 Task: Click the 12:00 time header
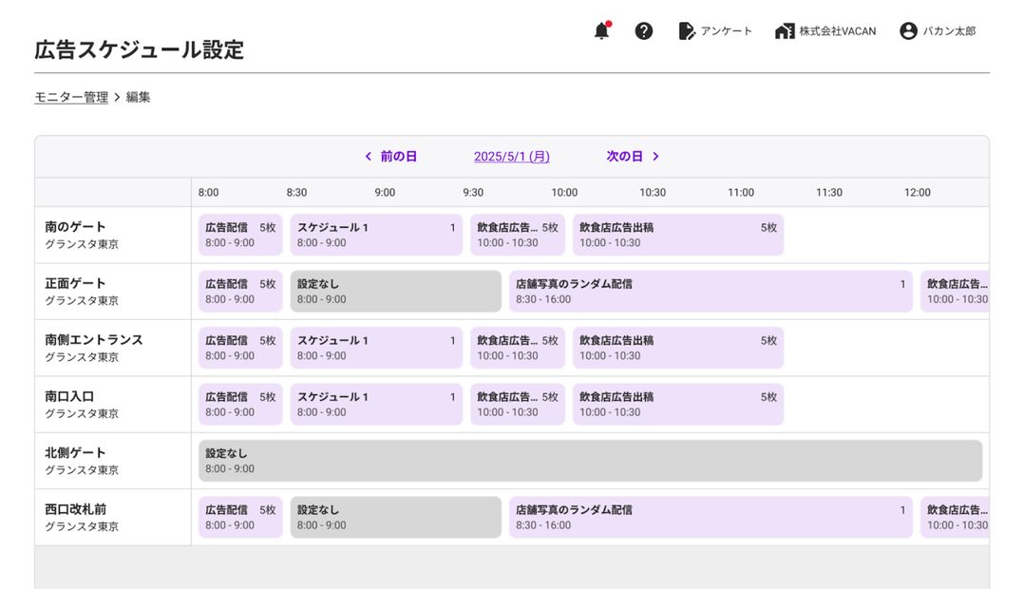tap(917, 193)
